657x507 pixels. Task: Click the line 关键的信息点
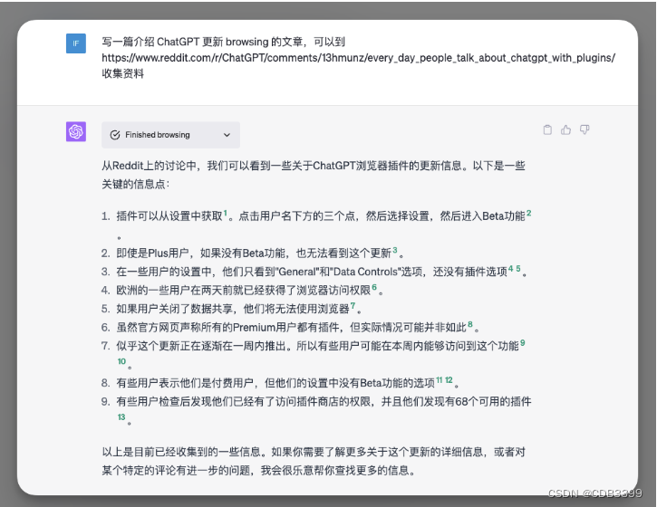(x=135, y=184)
